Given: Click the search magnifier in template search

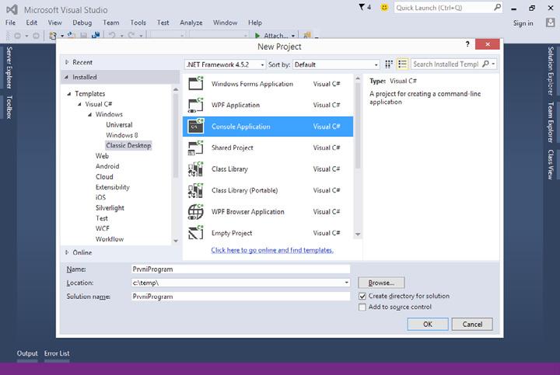Looking at the screenshot, I should 485,64.
